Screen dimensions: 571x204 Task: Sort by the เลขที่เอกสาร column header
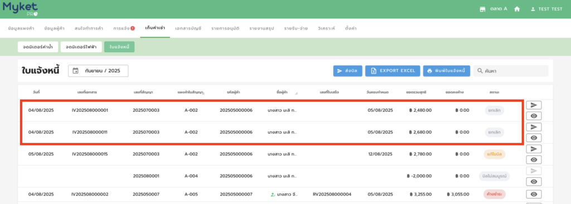pyautogui.click(x=88, y=93)
